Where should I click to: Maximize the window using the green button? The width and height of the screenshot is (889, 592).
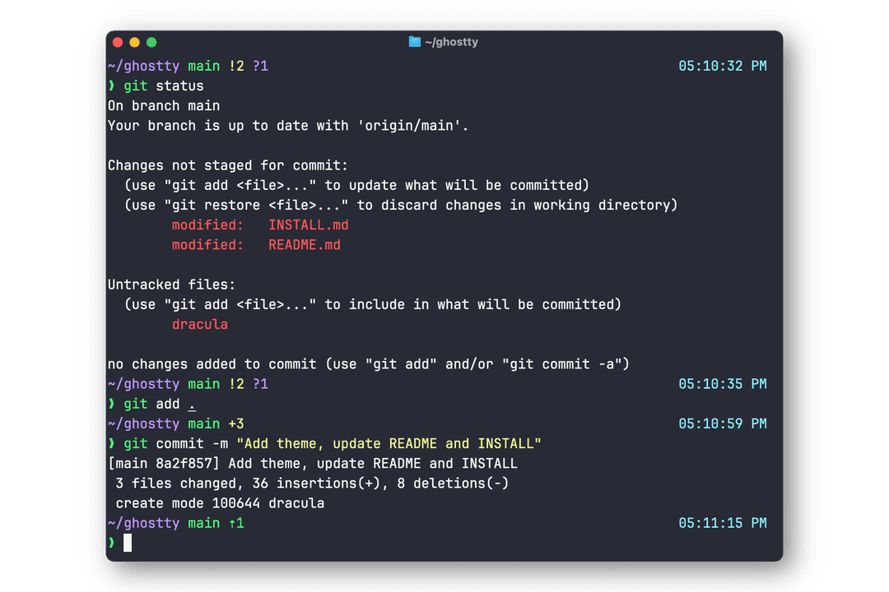coord(151,42)
